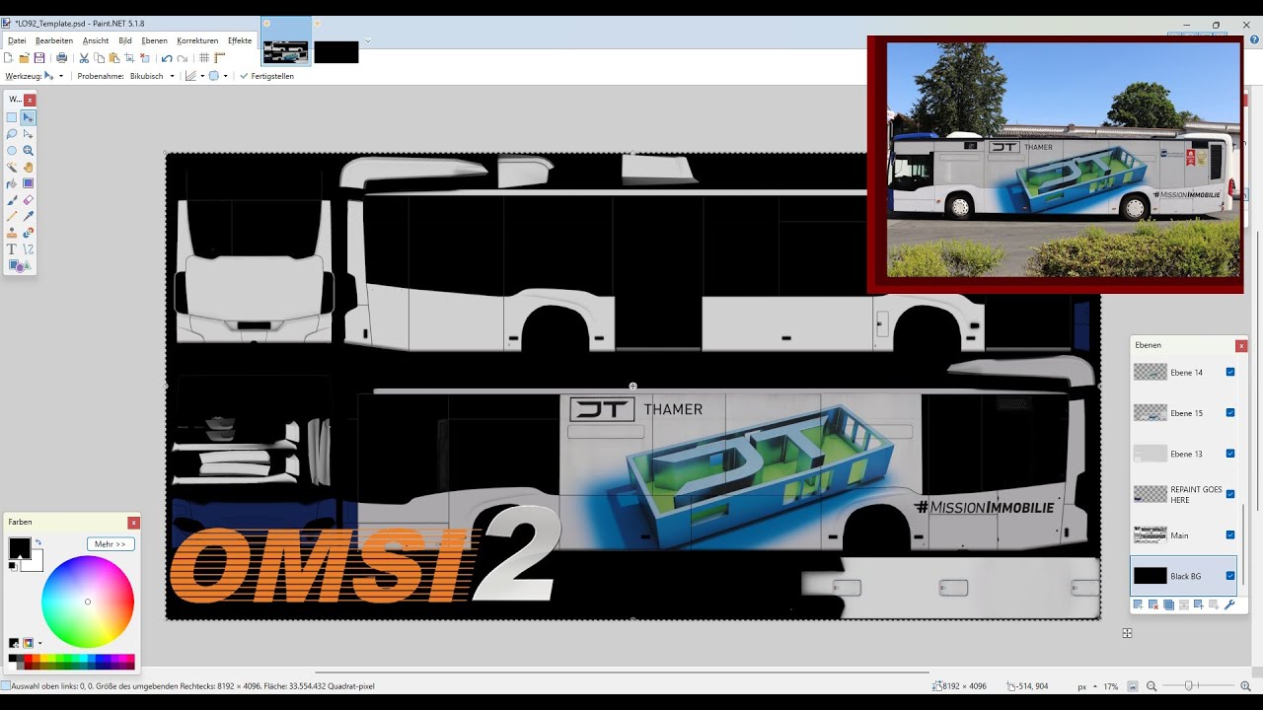Image resolution: width=1263 pixels, height=710 pixels.
Task: Click the color wheel in Farben panel
Action: click(x=88, y=602)
